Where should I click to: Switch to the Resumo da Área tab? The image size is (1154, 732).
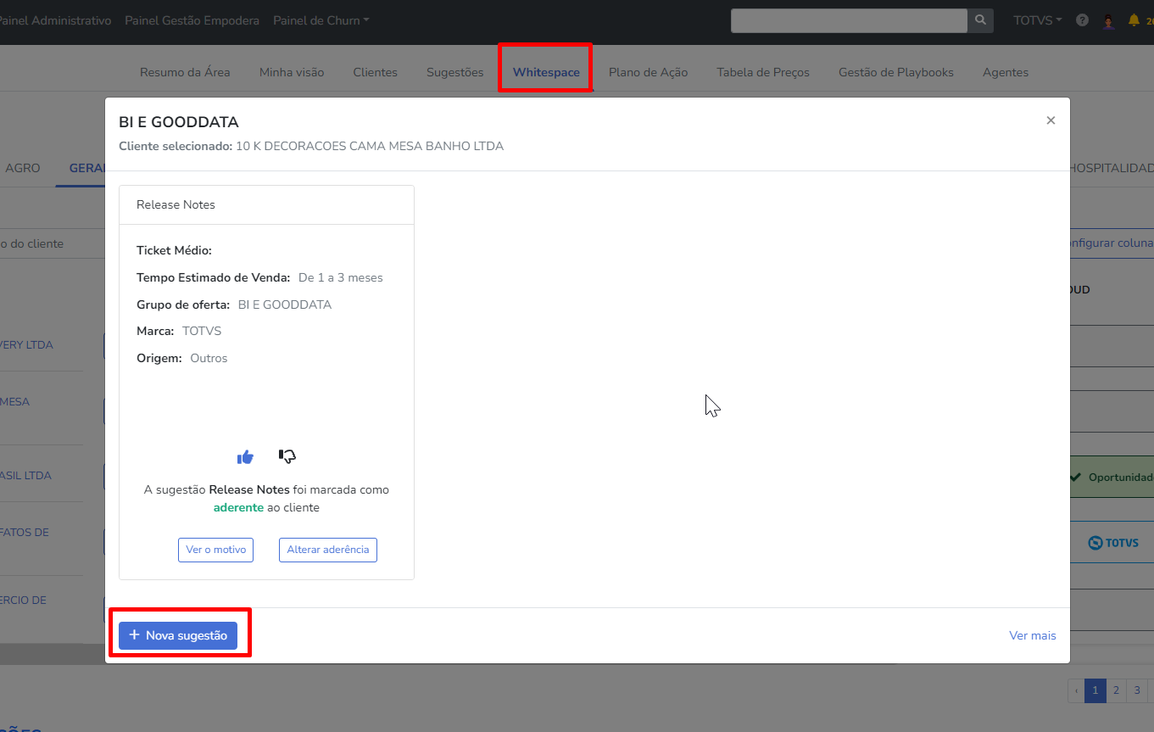click(x=185, y=72)
